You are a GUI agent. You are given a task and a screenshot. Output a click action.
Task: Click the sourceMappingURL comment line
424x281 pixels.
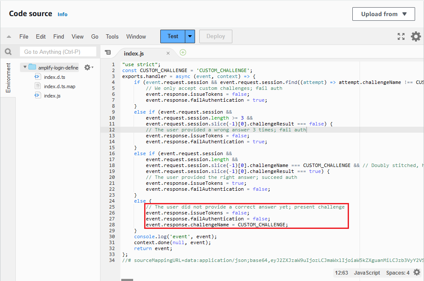click(273, 260)
